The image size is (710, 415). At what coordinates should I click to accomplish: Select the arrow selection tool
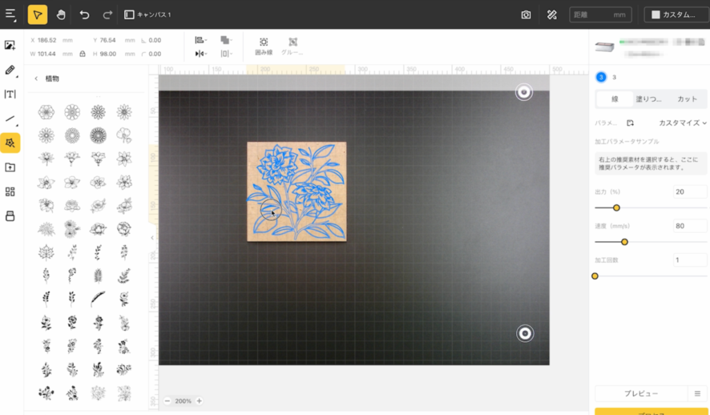pyautogui.click(x=37, y=15)
